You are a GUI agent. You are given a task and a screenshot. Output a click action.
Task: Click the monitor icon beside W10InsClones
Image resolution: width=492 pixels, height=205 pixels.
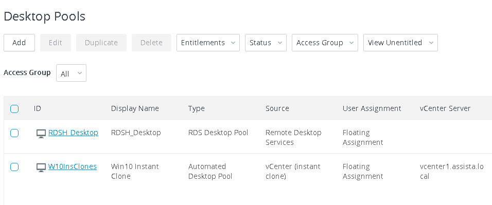pyautogui.click(x=41, y=167)
